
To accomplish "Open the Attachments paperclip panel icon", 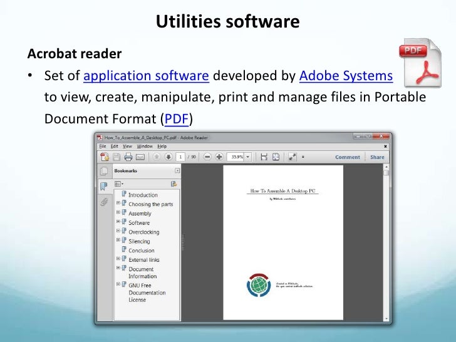I will coord(104,202).
